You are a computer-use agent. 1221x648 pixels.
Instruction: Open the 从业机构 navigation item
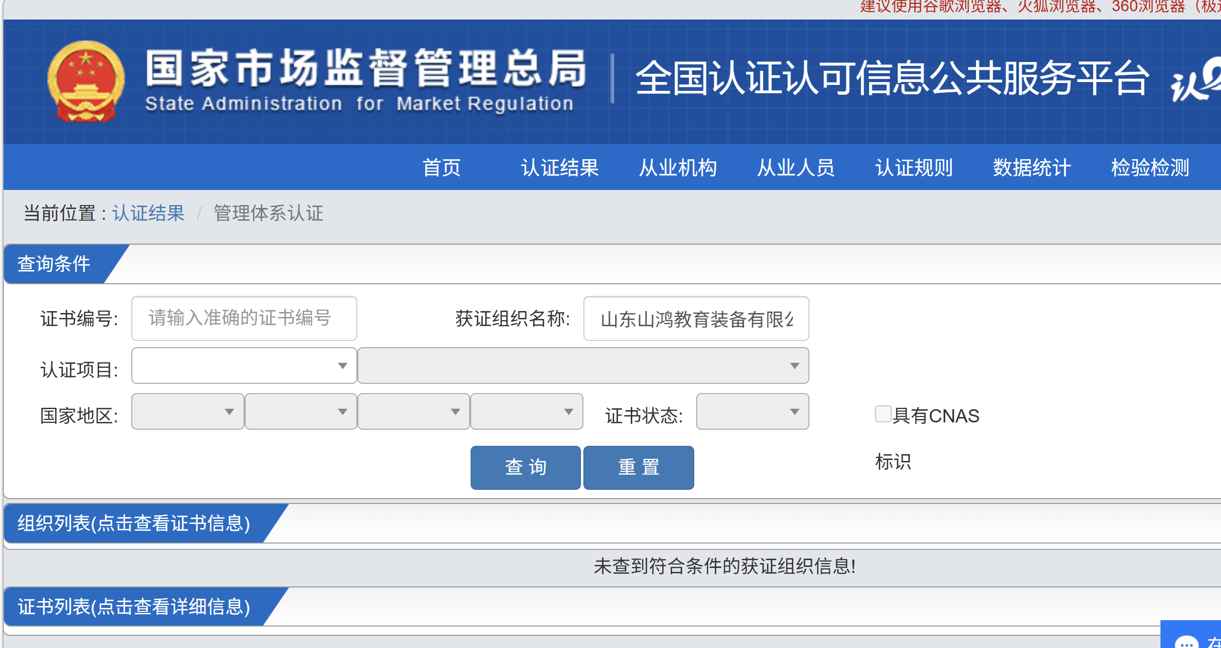tap(678, 167)
